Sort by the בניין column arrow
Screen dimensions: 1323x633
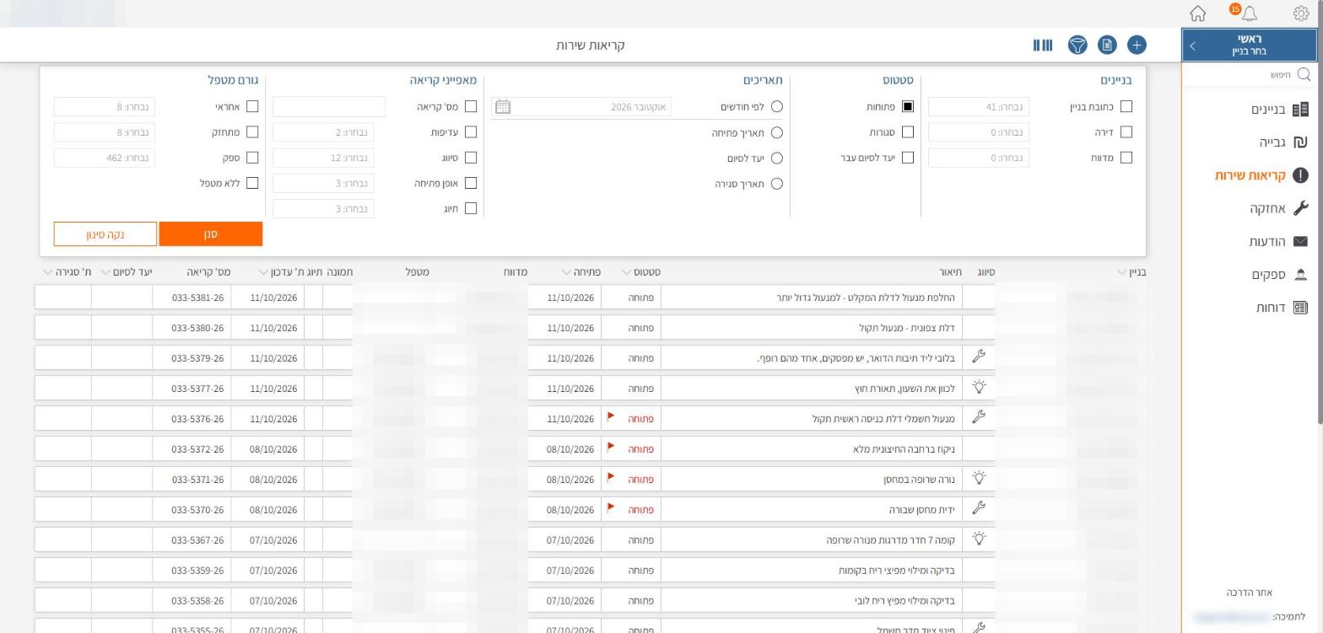(x=1121, y=272)
